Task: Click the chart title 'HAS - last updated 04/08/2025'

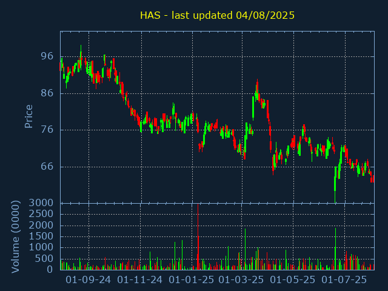Action: click(217, 15)
